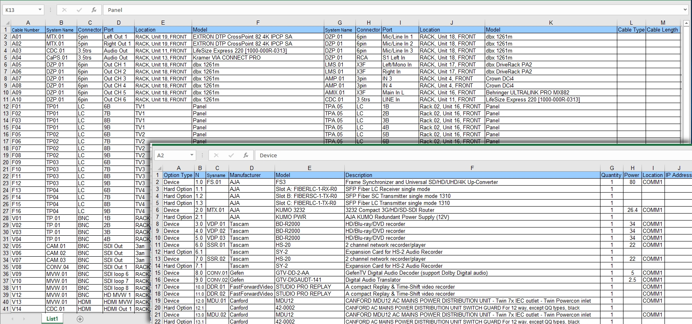
Task: Select cable number V14 cell
Action: click(28, 309)
